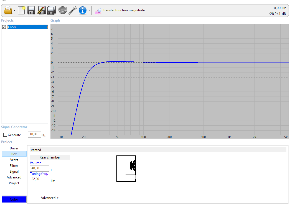Viewport: 290px width, 205px height.
Task: Click the Tuning freq. label link
Action: 39,174
